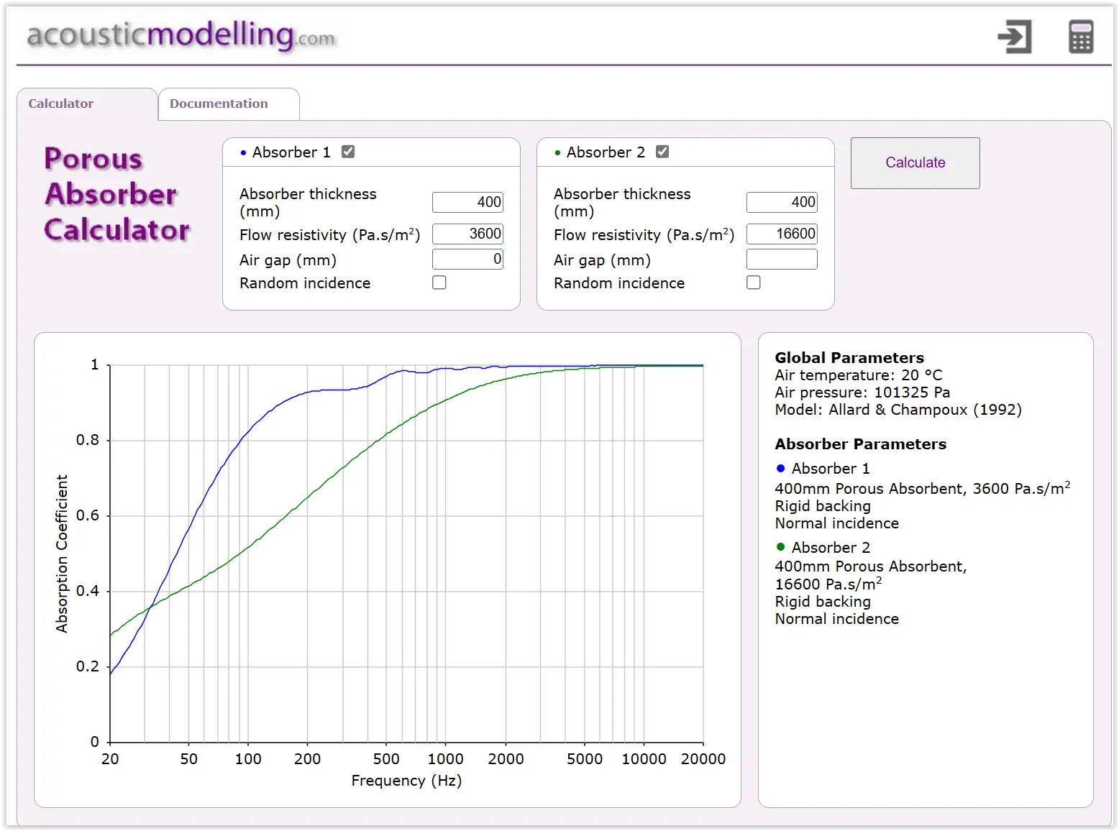Click the empty Absorber 2 air gap field
The width and height of the screenshot is (1119, 831).
(x=782, y=260)
